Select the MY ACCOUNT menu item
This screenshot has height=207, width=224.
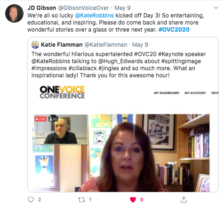click(x=195, y=93)
